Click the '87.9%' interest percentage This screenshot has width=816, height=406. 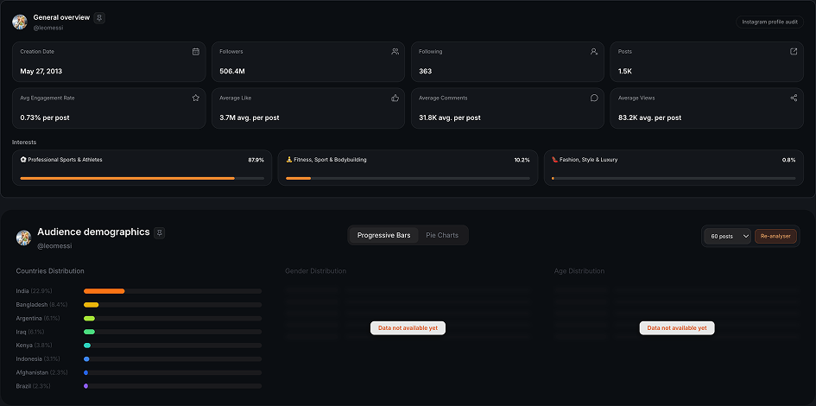pos(256,160)
